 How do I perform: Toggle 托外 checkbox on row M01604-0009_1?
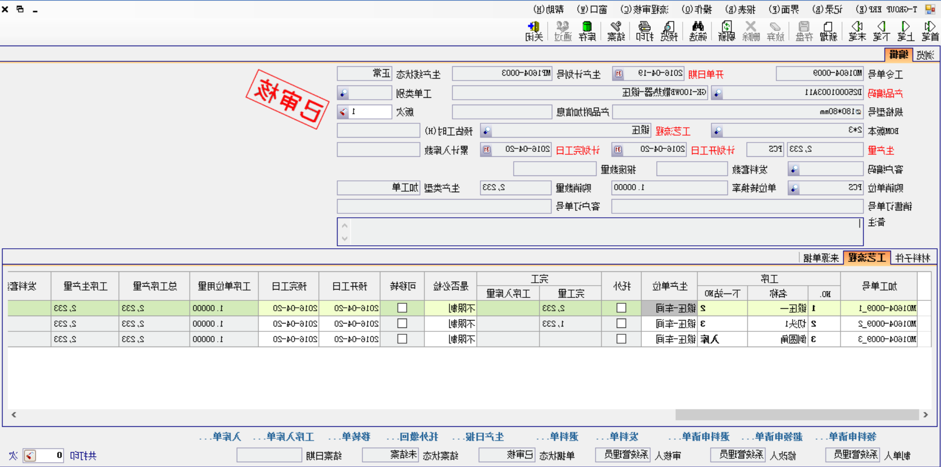621,308
